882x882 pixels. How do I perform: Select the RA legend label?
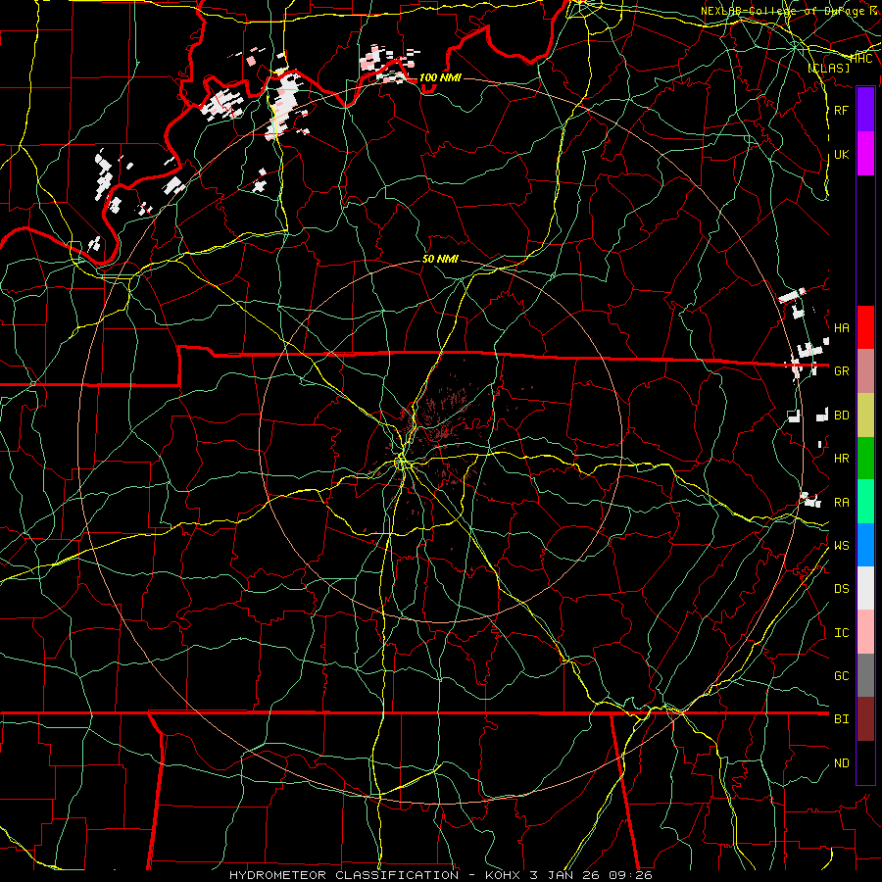point(842,503)
